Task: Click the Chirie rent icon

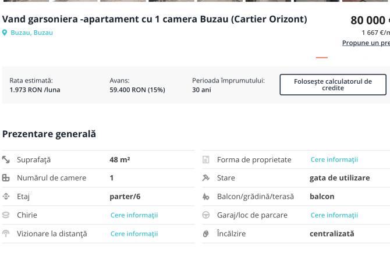Action: (x=6, y=215)
